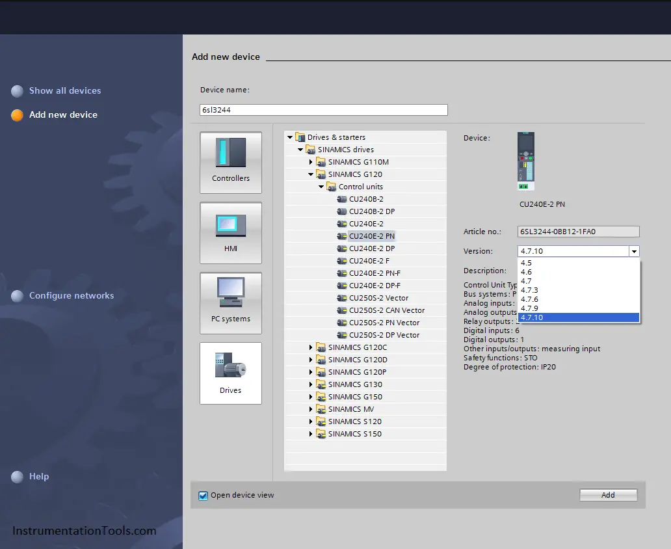The height and width of the screenshot is (549, 671).
Task: Expand the SINAMICS MV node
Action: 311,409
